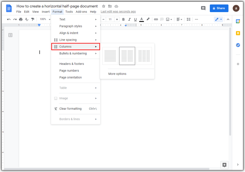
Task: Click the vertical scrollbar
Action: point(230,82)
